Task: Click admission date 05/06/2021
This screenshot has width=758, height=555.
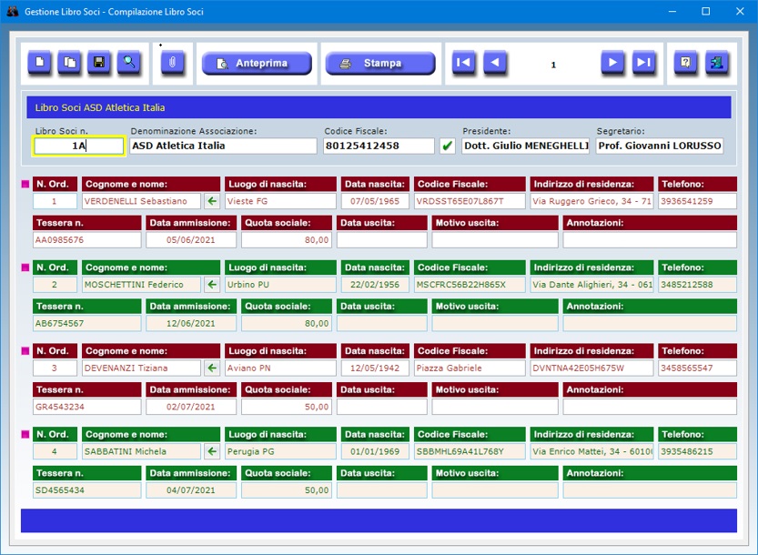Action: tap(191, 240)
